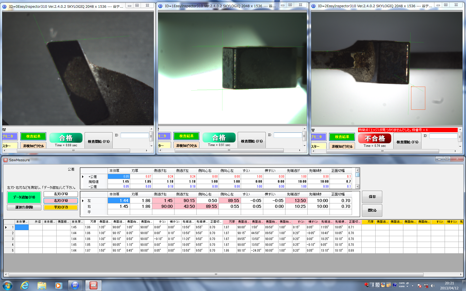Image resolution: width=466 pixels, height=291 pixels.
Task: Click the 選択行削除 button
Action: (x=24, y=207)
